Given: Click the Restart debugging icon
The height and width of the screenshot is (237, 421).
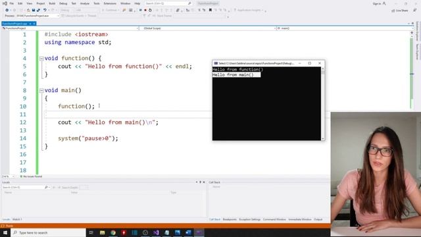Looking at the screenshot, I should point(151,11).
